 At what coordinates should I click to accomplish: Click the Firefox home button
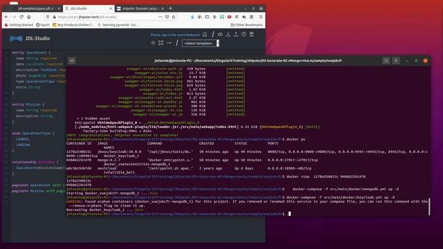[x=29, y=17]
